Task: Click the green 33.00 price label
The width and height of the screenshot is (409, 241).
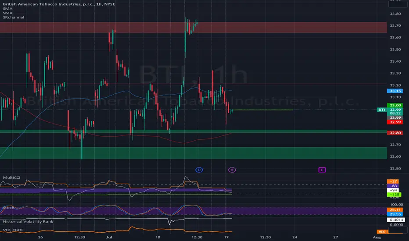Action: 395,105
